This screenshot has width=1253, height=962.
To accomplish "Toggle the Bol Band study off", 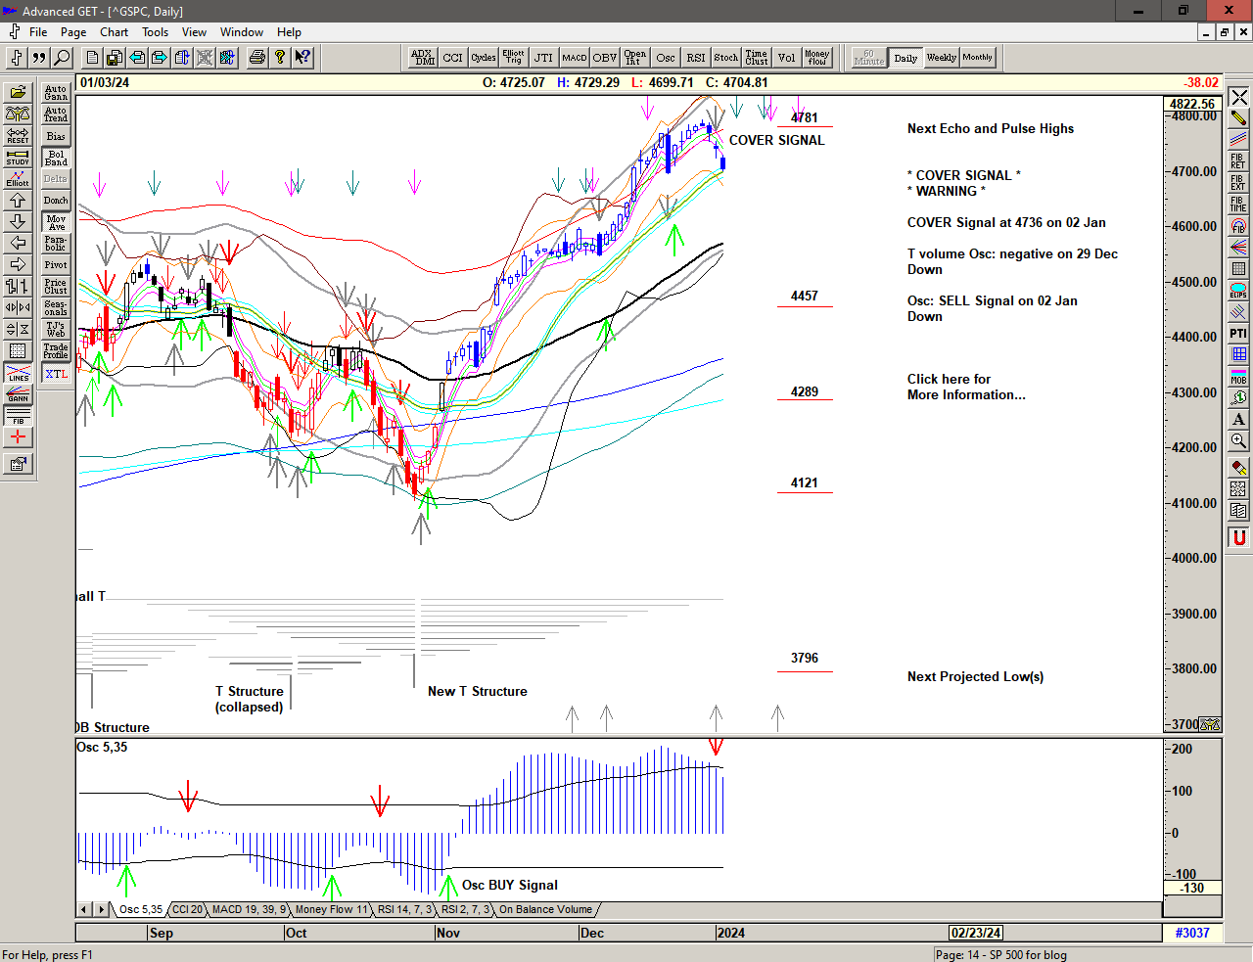I will pos(56,158).
